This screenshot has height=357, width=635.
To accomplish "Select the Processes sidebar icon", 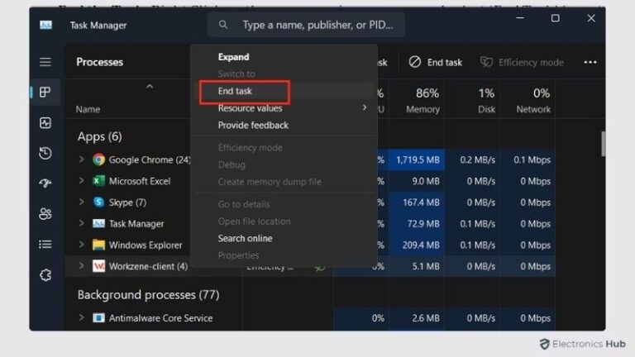I will pyautogui.click(x=45, y=92).
